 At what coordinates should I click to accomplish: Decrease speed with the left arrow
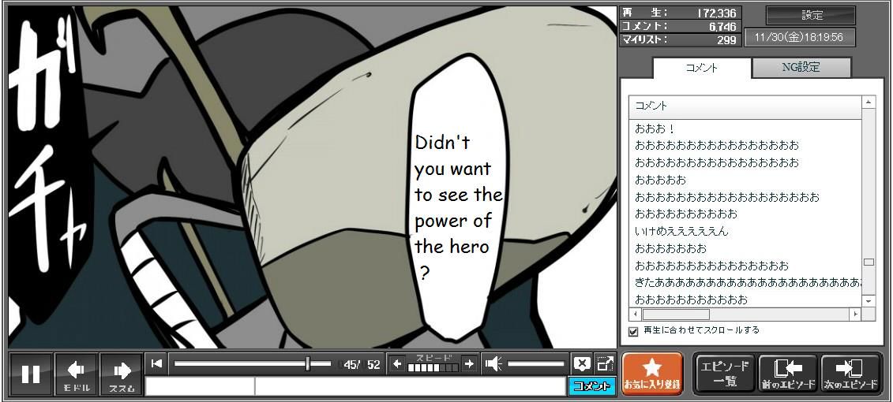point(397,363)
